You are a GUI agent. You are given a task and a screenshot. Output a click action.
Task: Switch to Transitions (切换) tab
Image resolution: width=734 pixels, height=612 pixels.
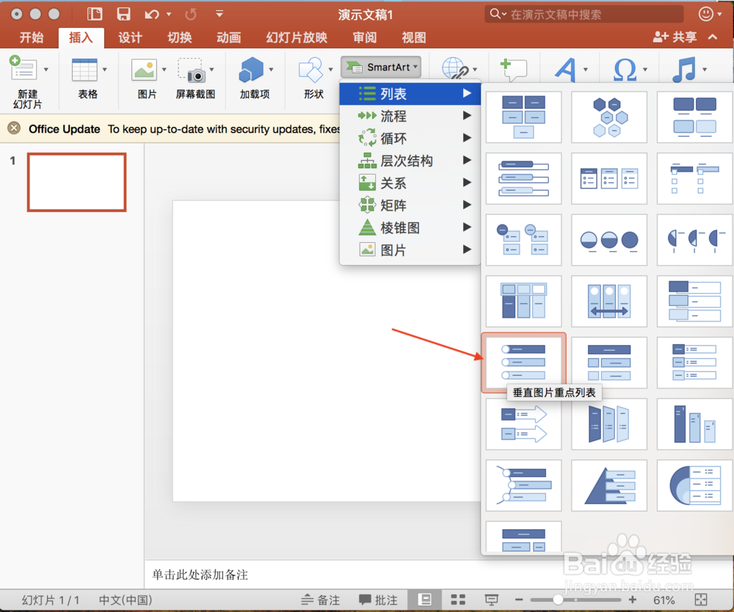pyautogui.click(x=180, y=37)
